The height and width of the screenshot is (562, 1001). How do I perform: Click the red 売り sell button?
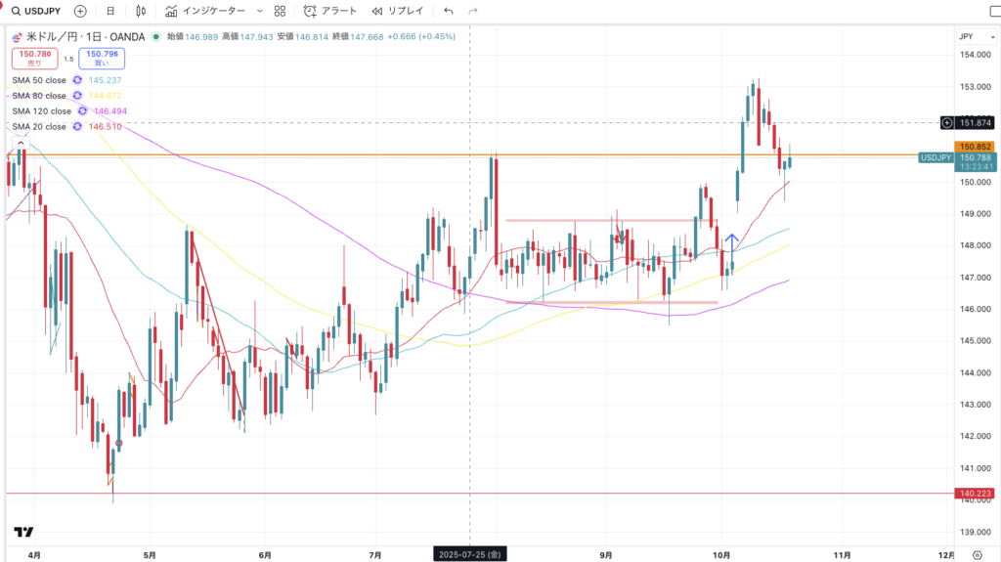pos(27,58)
